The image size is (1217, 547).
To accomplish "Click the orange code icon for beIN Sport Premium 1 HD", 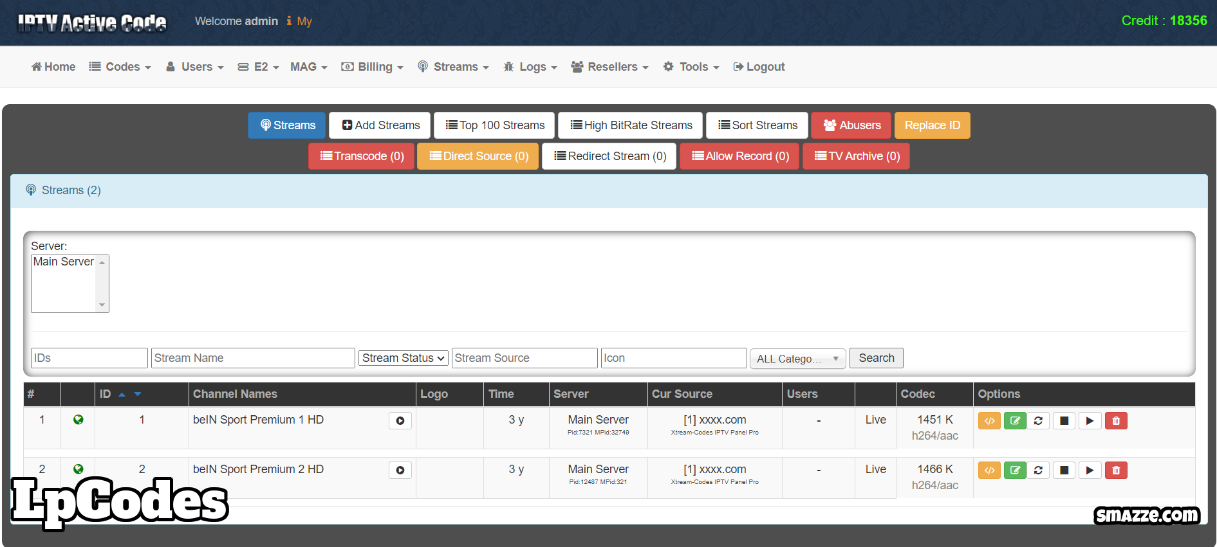I will 989,421.
